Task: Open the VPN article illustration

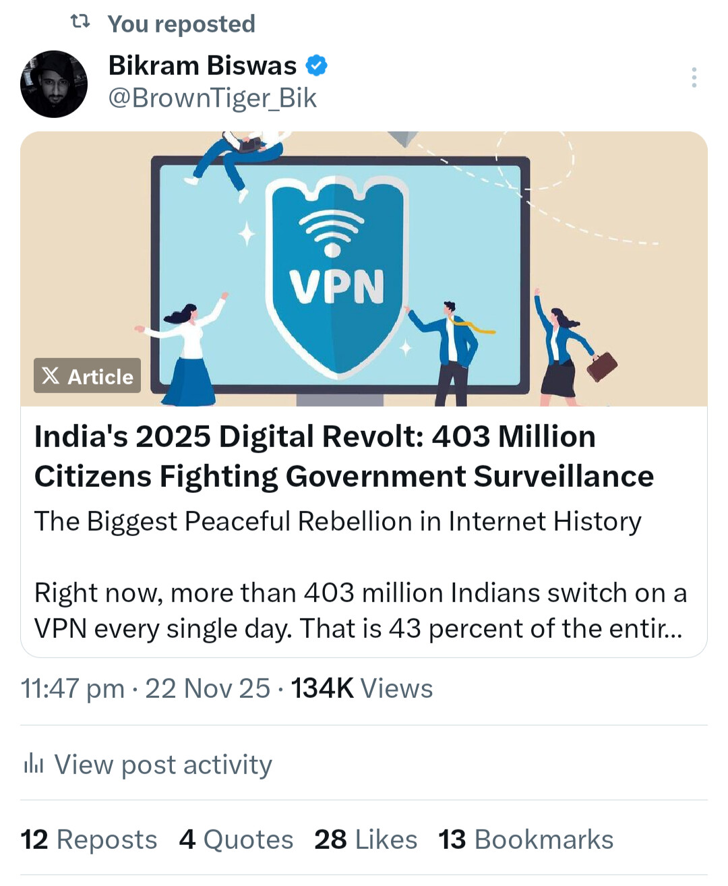Action: point(364,270)
